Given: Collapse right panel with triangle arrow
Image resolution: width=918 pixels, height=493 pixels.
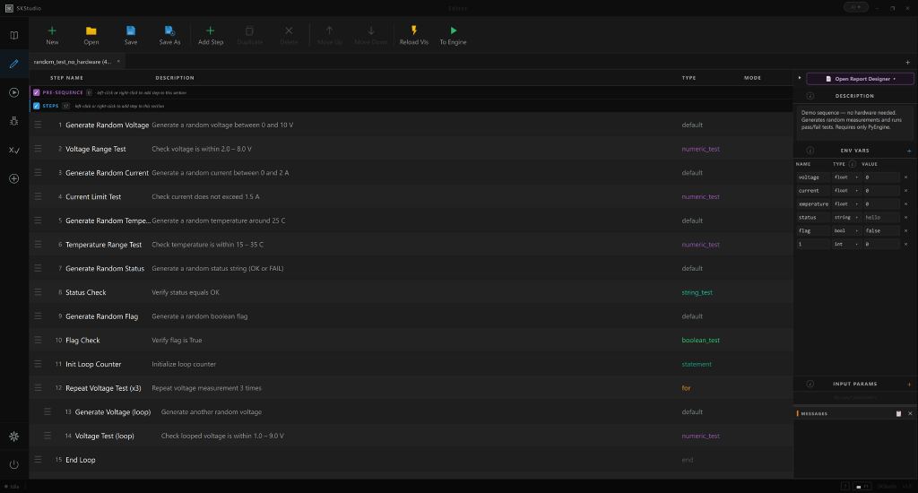Looking at the screenshot, I should point(800,78).
